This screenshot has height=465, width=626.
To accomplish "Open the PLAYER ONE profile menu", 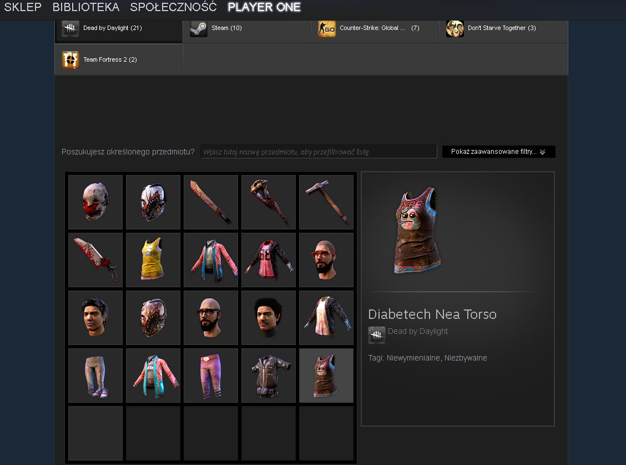I will (264, 7).
